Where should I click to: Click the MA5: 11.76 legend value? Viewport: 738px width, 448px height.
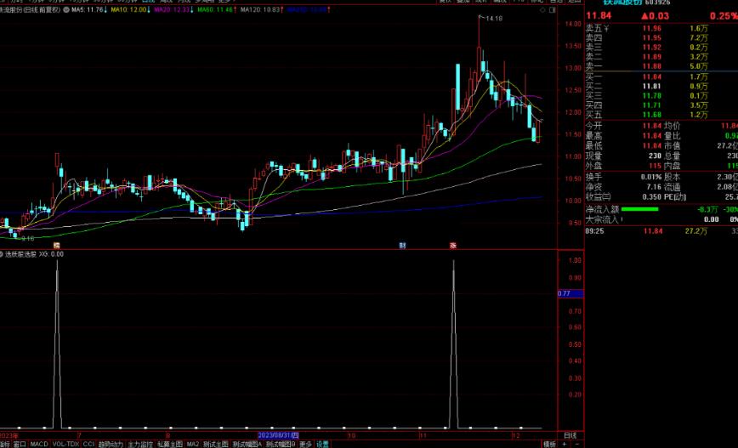coord(89,9)
